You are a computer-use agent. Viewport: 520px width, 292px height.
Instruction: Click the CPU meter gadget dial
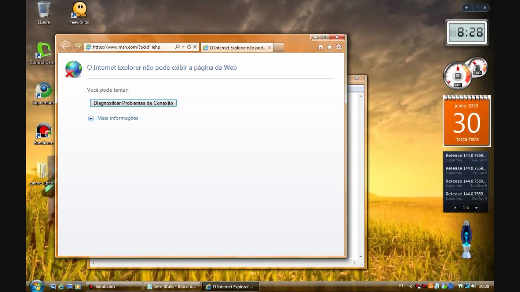click(458, 75)
